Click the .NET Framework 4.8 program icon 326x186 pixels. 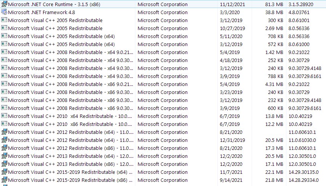pos(4,12)
